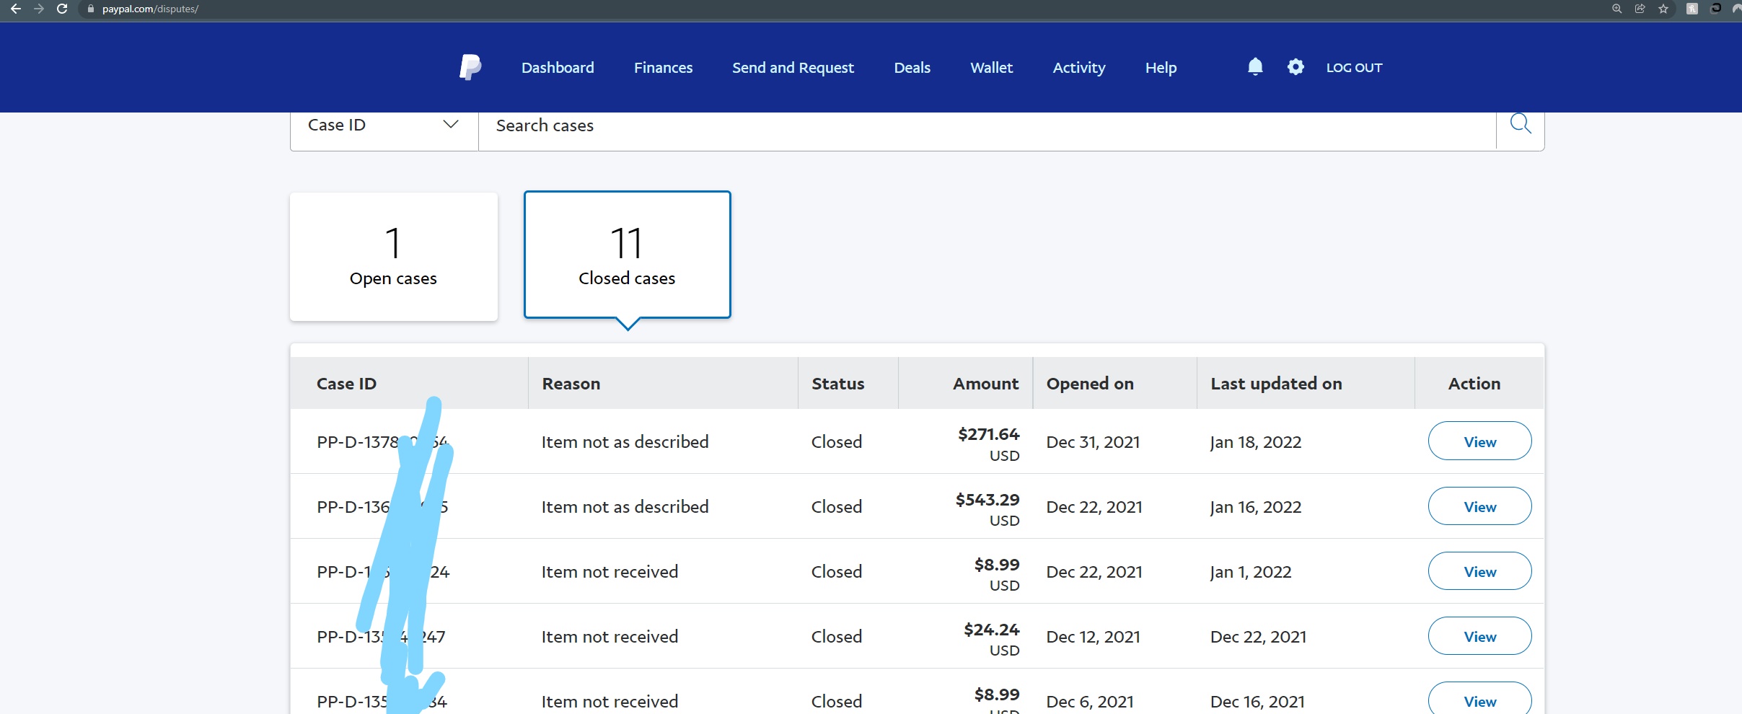Reload the page with refresh icon
1742x714 pixels.
[x=62, y=9]
